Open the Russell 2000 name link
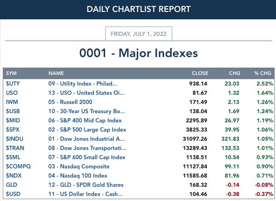This screenshot has width=276, height=201. (x=70, y=102)
